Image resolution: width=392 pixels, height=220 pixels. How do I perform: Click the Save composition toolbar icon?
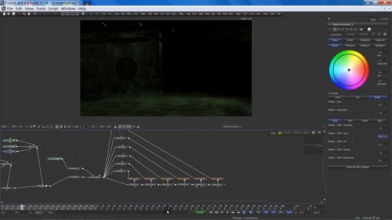pyautogui.click(x=13, y=13)
